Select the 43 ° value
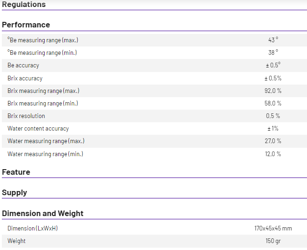The image size is (307, 250). (x=273, y=40)
